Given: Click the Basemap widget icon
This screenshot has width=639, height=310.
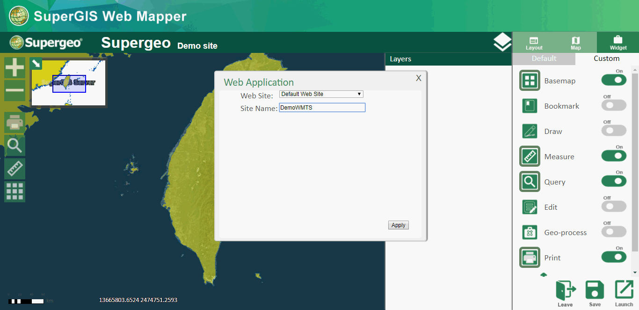Looking at the screenshot, I should (x=530, y=81).
